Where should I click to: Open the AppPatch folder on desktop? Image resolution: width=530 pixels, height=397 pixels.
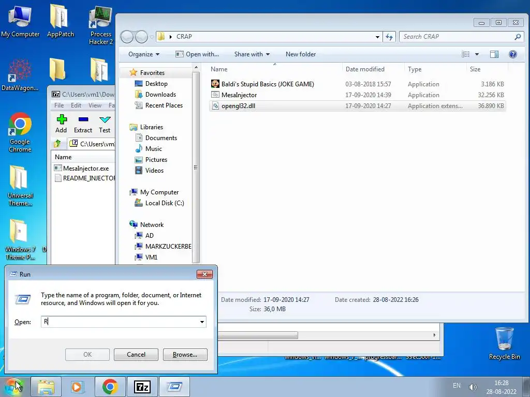(x=60, y=21)
